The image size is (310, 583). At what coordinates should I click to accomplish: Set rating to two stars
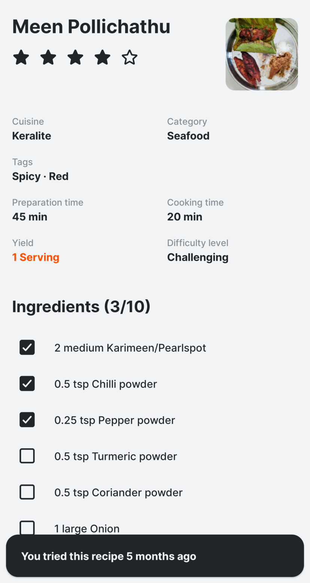(48, 58)
